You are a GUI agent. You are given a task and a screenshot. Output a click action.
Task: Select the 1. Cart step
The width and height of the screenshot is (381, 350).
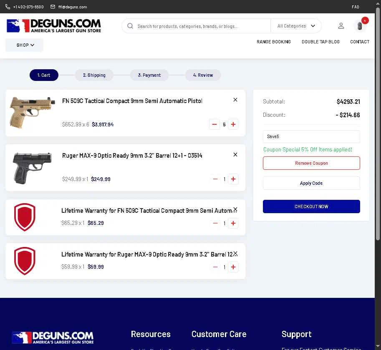(x=44, y=75)
